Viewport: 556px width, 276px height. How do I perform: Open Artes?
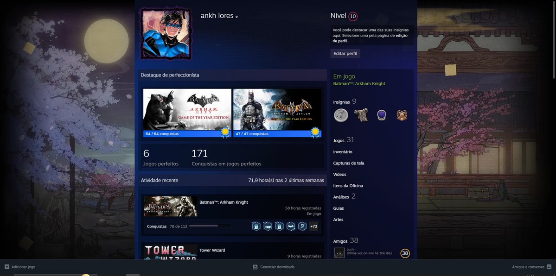coord(338,220)
